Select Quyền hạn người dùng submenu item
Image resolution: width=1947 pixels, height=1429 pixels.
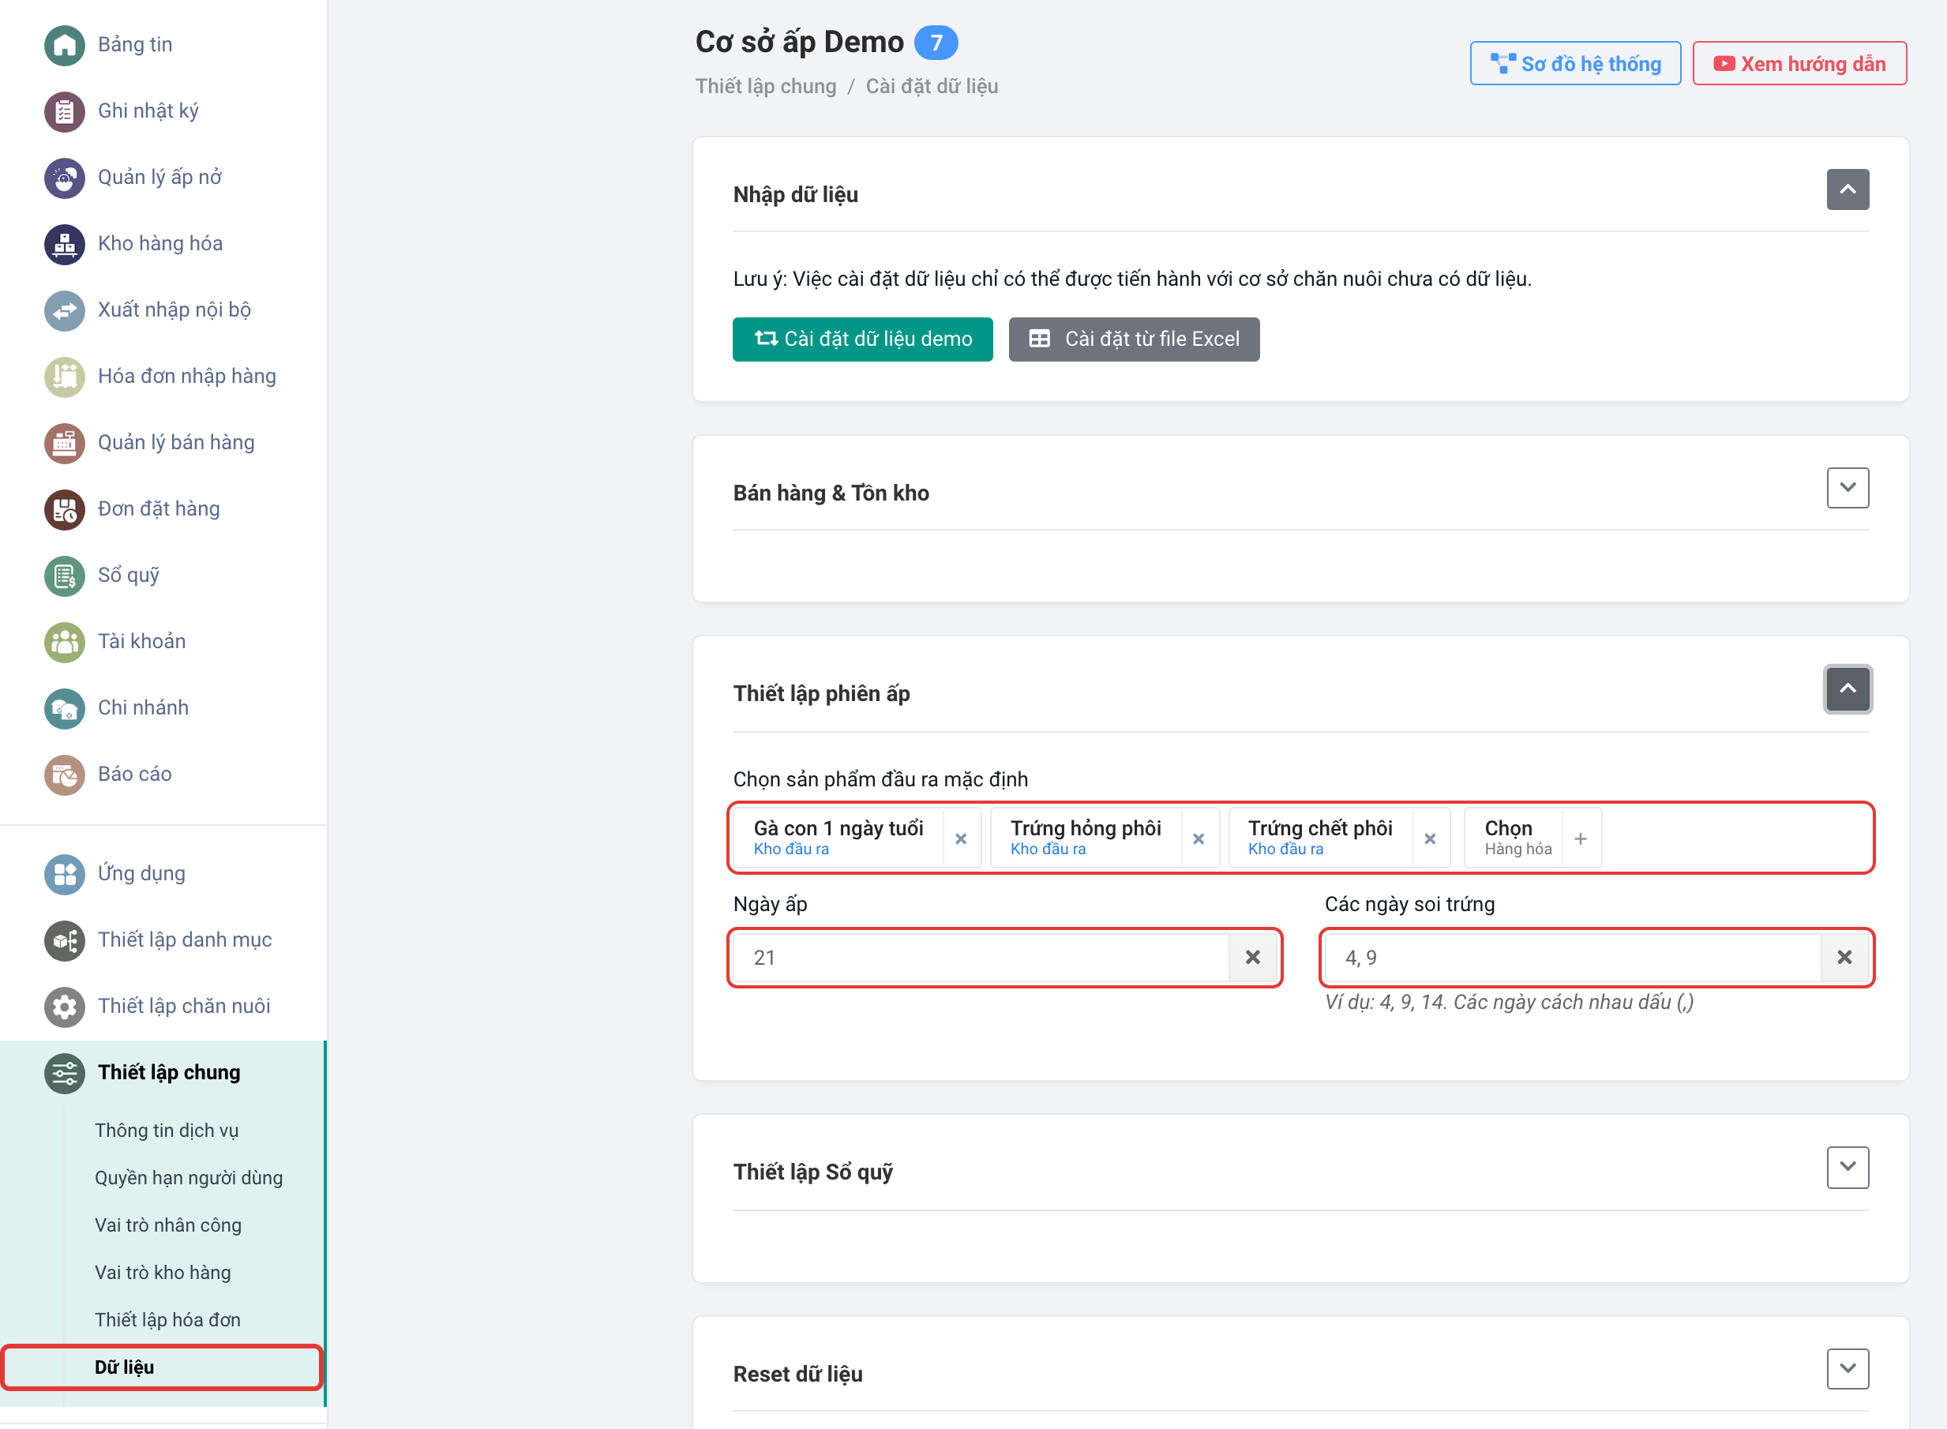[x=189, y=1177]
